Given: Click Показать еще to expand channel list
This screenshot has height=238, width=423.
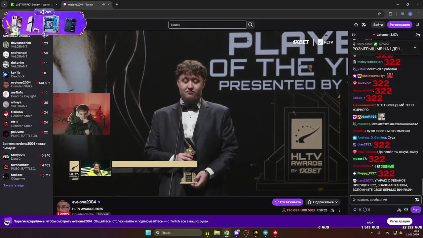Looking at the screenshot, I should [13, 185].
